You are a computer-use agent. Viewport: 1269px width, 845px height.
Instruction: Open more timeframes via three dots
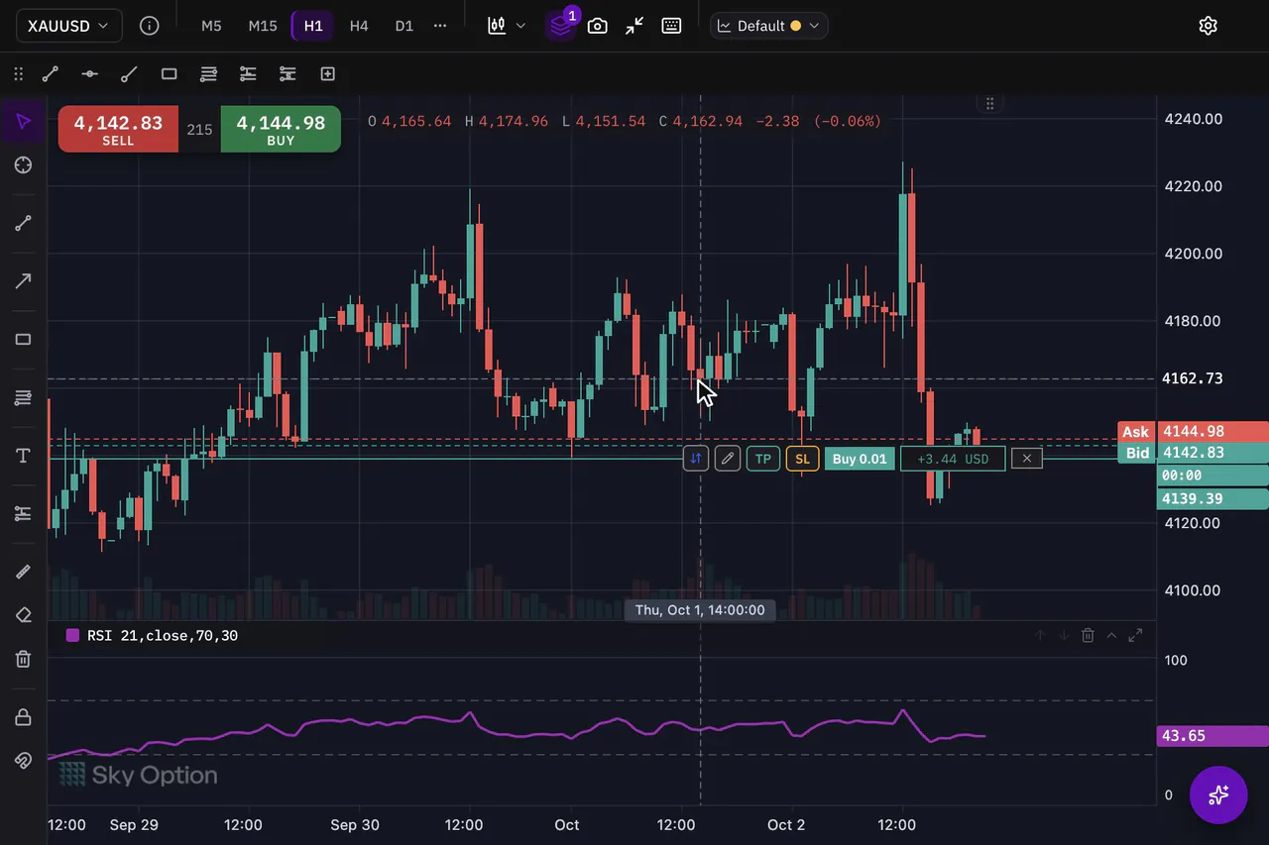pyautogui.click(x=440, y=26)
